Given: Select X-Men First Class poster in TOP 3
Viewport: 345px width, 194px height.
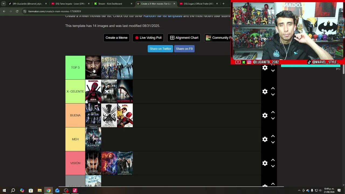Looking at the screenshot, I should click(x=125, y=68).
